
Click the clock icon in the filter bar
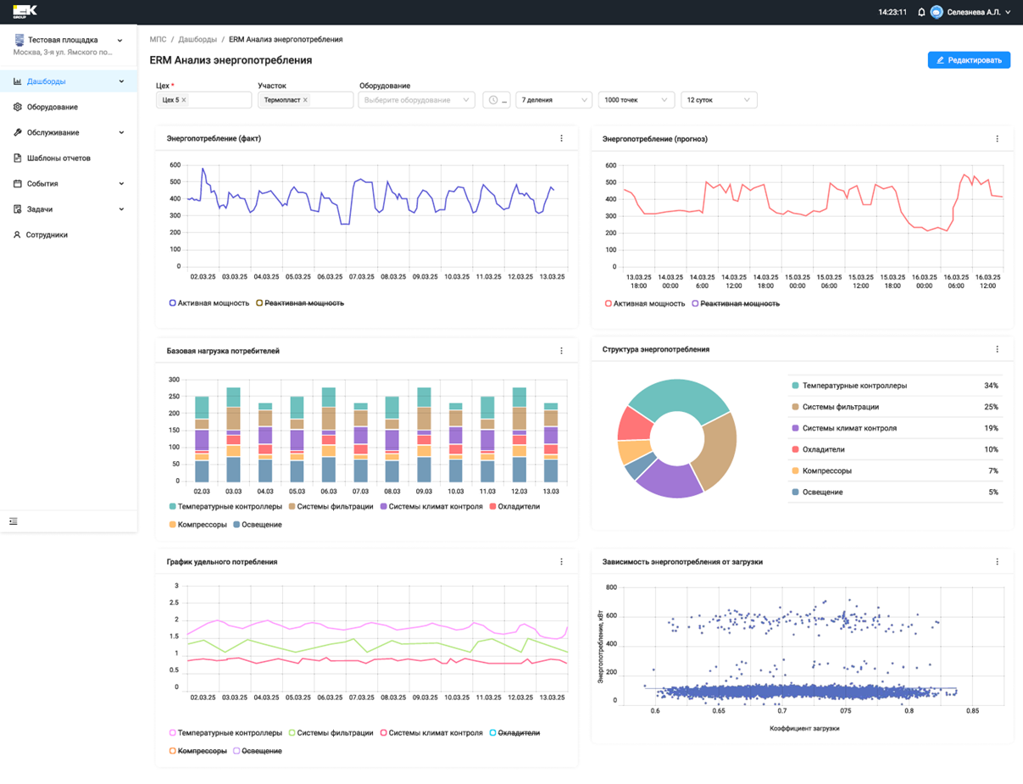coord(493,100)
